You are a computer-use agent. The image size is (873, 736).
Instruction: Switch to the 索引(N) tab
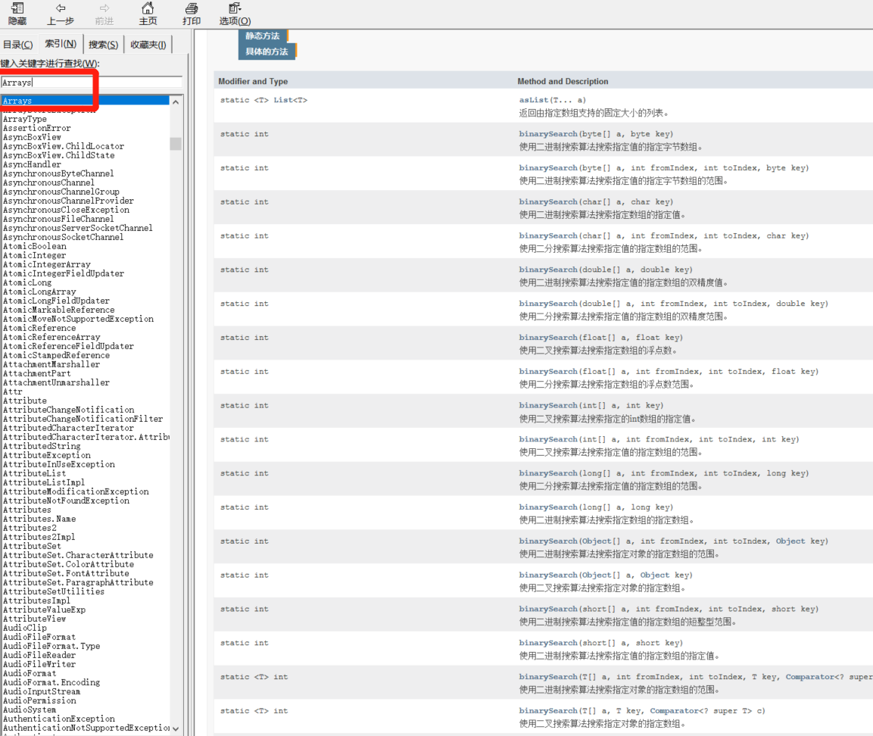(x=60, y=43)
